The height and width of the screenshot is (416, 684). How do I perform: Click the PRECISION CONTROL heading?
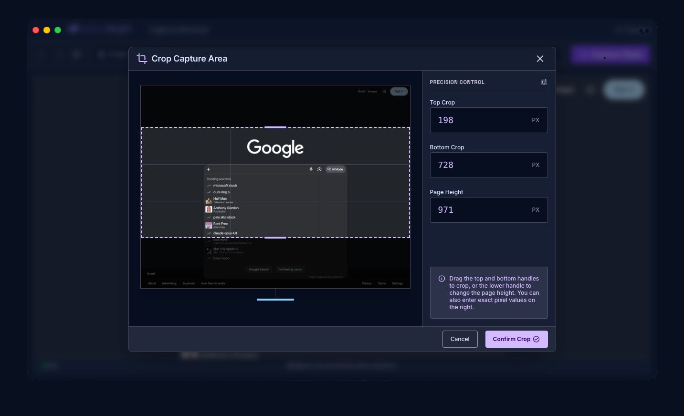point(457,82)
